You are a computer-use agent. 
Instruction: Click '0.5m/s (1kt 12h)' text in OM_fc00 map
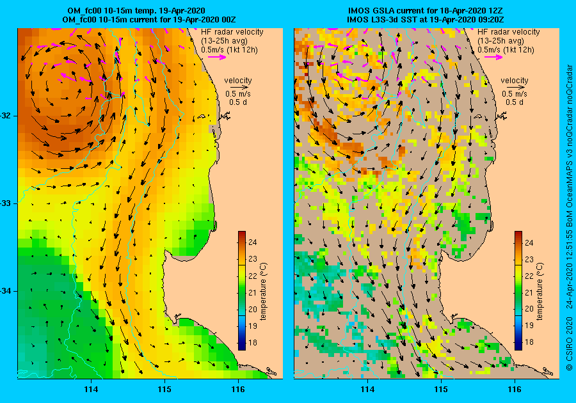[229, 50]
